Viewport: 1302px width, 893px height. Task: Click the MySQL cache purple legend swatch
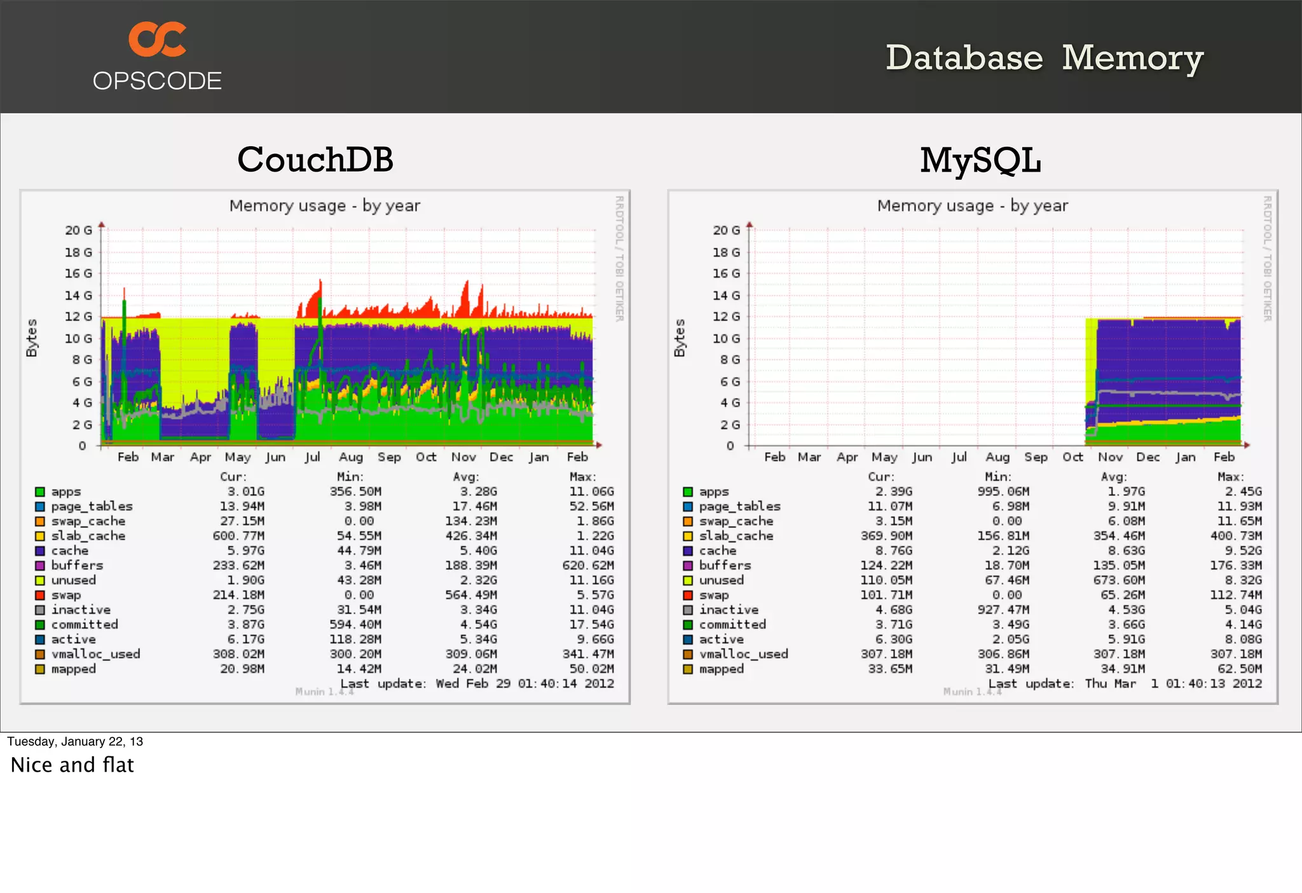(x=687, y=551)
